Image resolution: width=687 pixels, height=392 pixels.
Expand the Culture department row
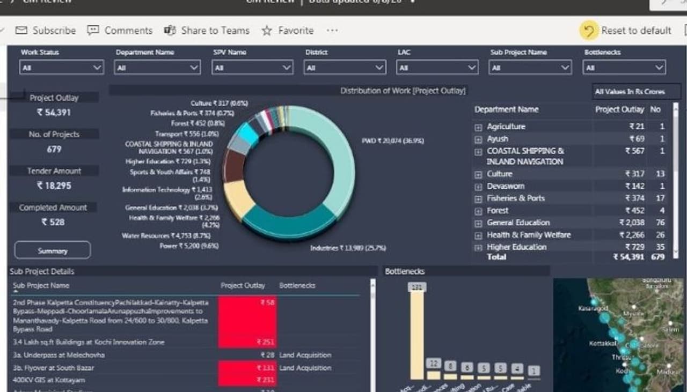tap(478, 174)
